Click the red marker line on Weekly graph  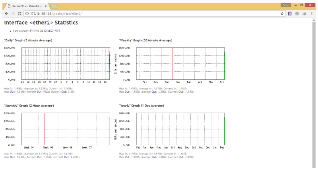point(173,64)
